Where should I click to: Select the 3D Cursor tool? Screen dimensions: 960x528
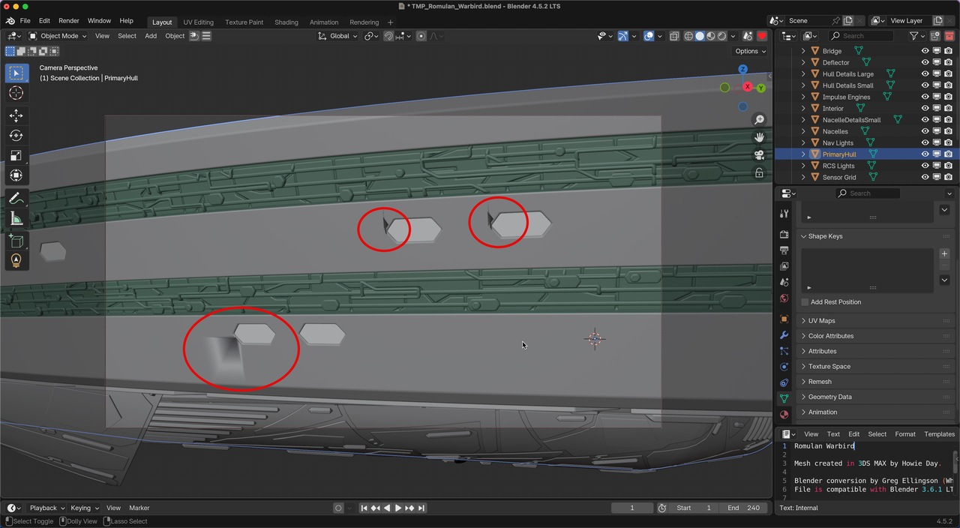(16, 93)
